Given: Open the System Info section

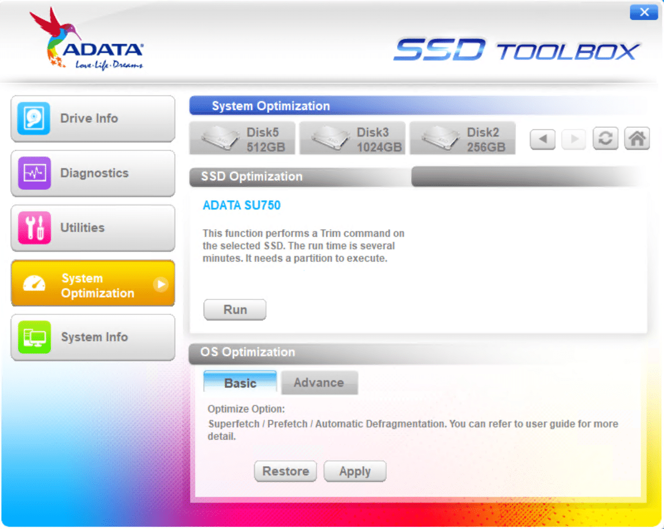Looking at the screenshot, I should [x=93, y=337].
